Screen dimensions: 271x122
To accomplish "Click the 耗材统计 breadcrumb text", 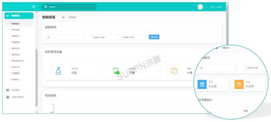I will click(73, 17).
